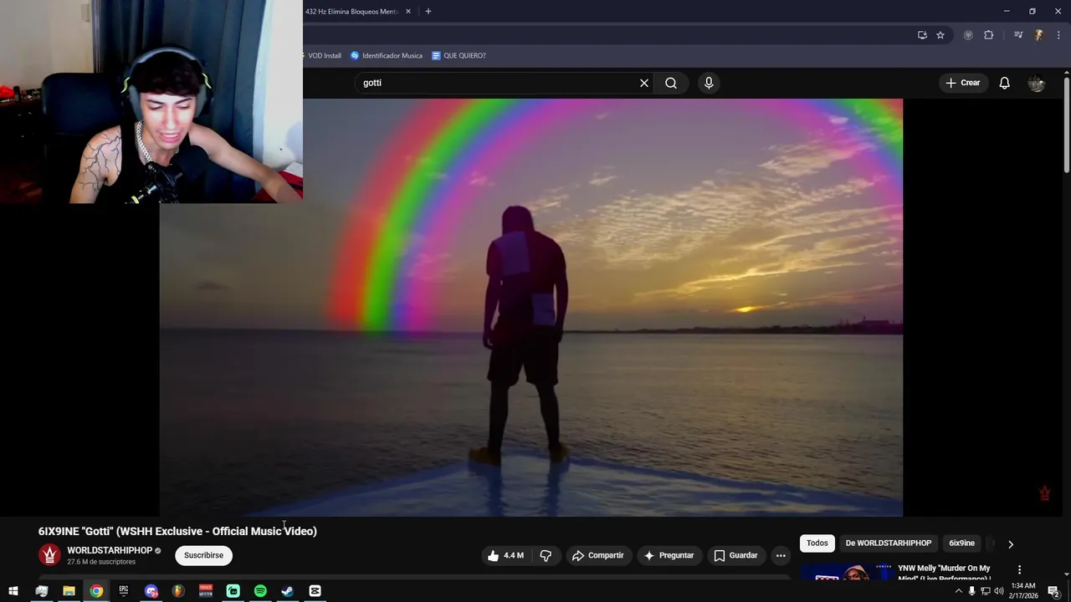Open FL Studio from the taskbar
The height and width of the screenshot is (602, 1071).
pos(178,591)
